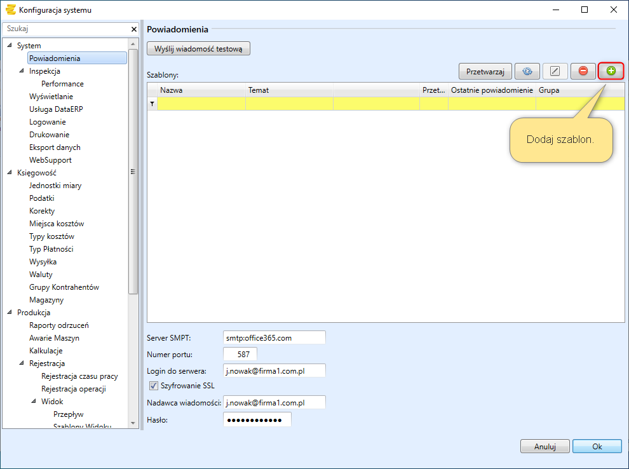
Task: Click the green plus add template icon
Action: pyautogui.click(x=611, y=71)
